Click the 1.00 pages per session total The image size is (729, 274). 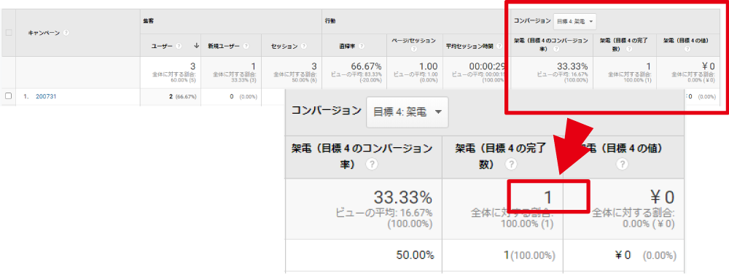[x=427, y=67]
